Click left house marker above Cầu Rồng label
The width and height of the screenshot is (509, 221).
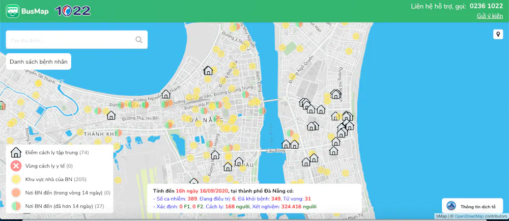[x=286, y=144]
